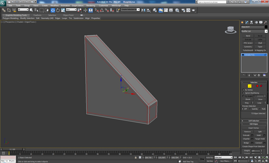This screenshot has height=163, width=269.
Task: Click the Chamfer button in Edit Edges
Action: pos(246,139)
